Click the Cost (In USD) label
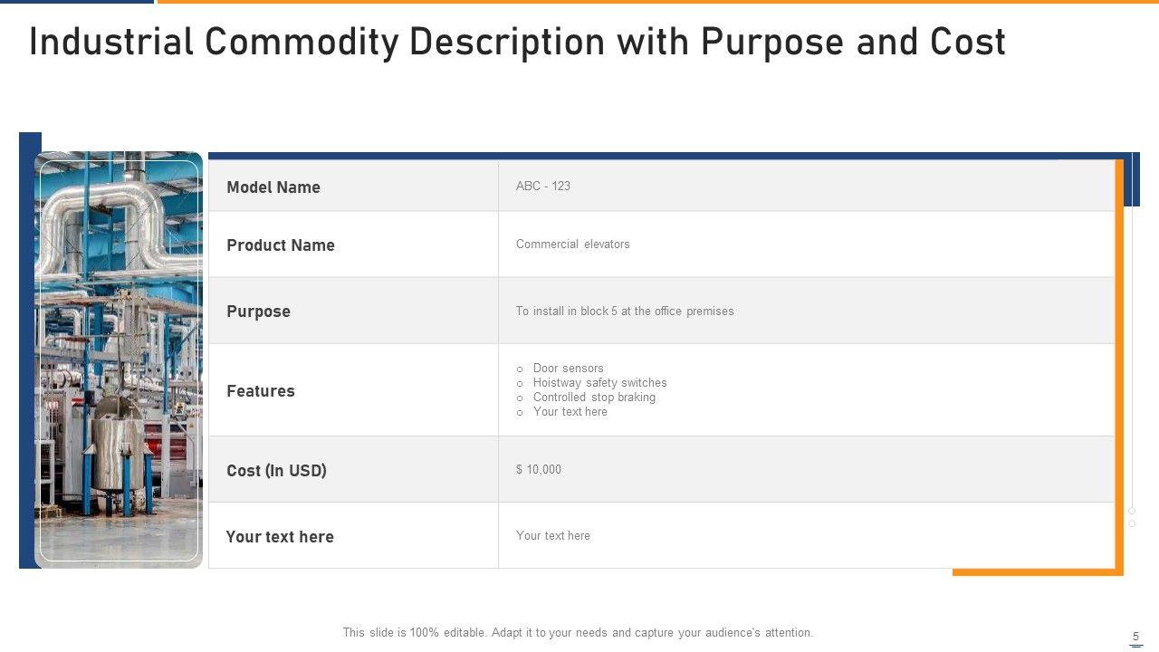This screenshot has width=1159, height=652. click(x=276, y=471)
